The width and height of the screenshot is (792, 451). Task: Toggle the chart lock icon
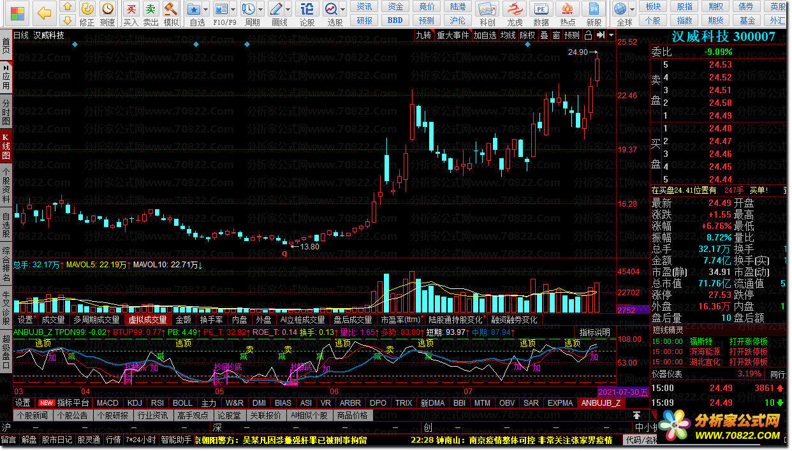coord(589,35)
